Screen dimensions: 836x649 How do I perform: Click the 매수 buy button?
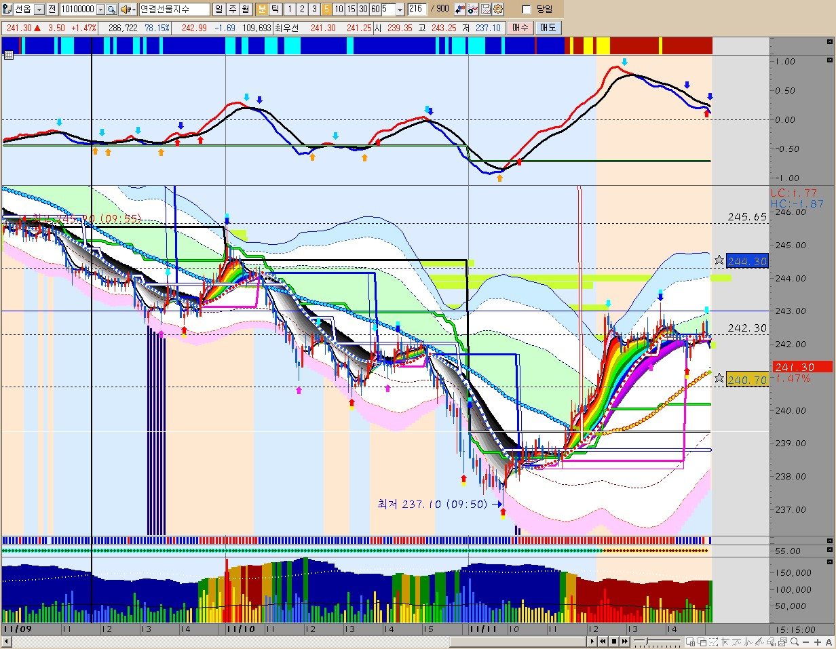click(x=520, y=28)
